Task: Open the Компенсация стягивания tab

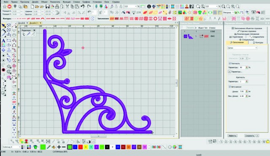Action: coord(246,34)
